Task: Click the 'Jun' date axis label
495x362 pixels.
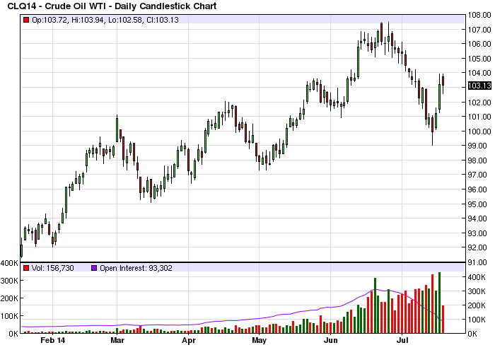Action: coord(331,340)
